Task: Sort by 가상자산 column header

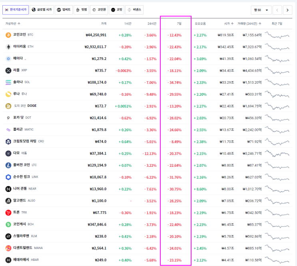Action: [13, 24]
